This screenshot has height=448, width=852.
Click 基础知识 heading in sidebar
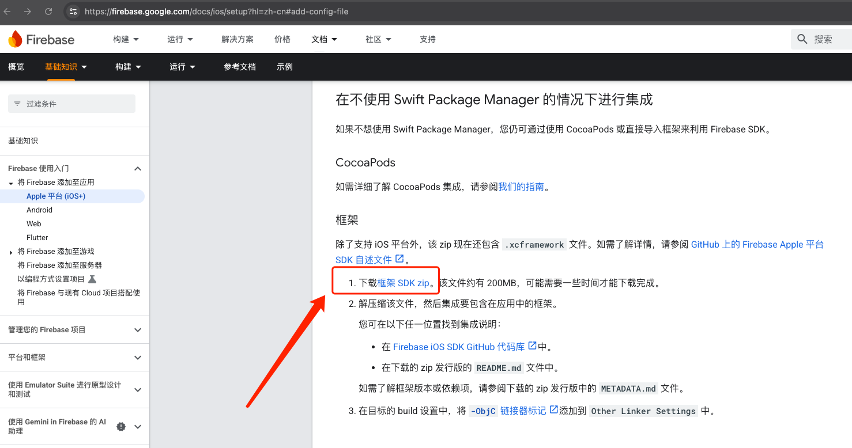23,141
